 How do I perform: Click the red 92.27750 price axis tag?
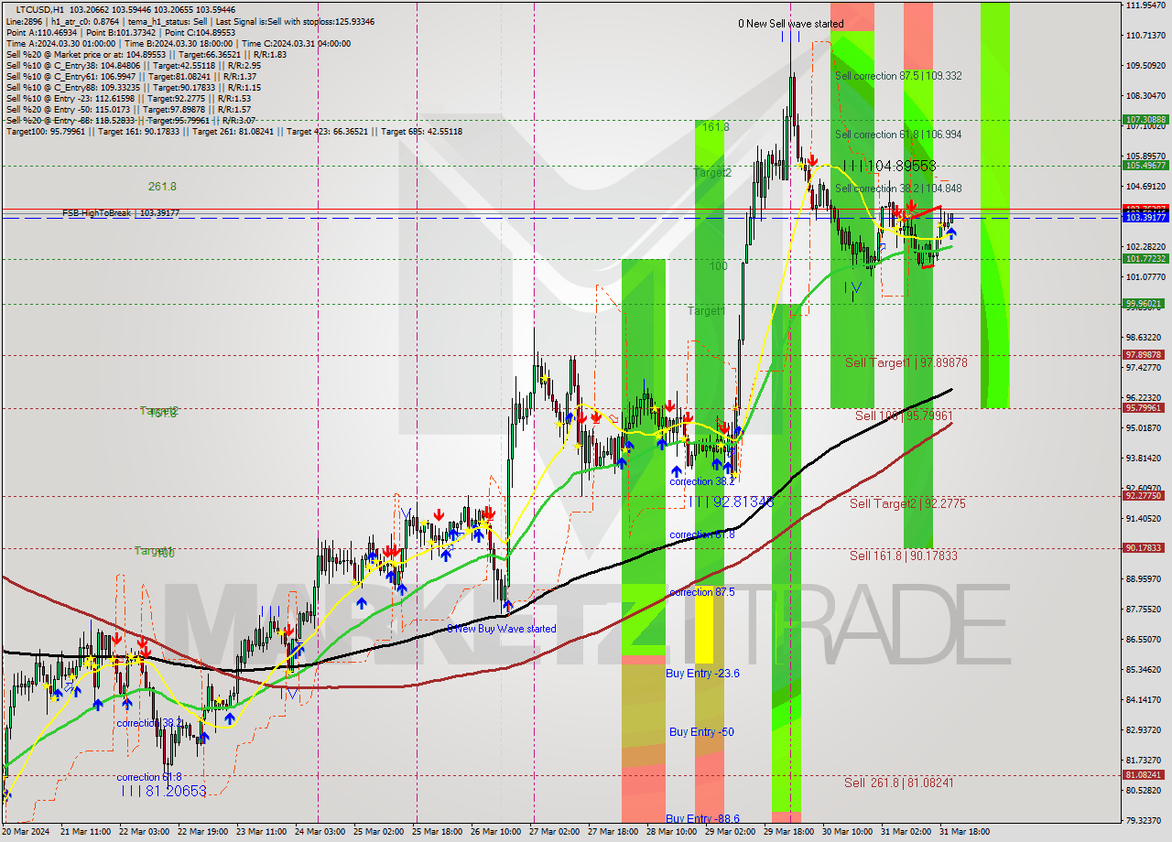[1145, 495]
